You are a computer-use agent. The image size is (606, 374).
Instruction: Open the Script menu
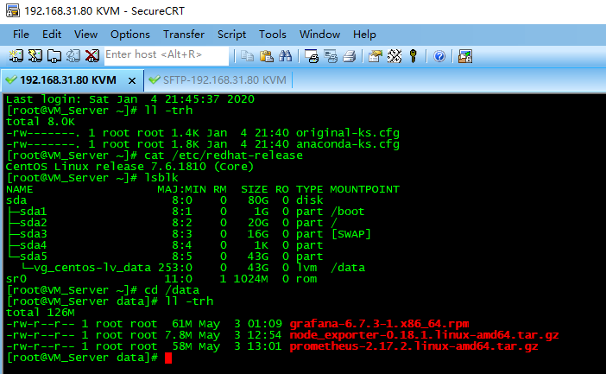[231, 35]
